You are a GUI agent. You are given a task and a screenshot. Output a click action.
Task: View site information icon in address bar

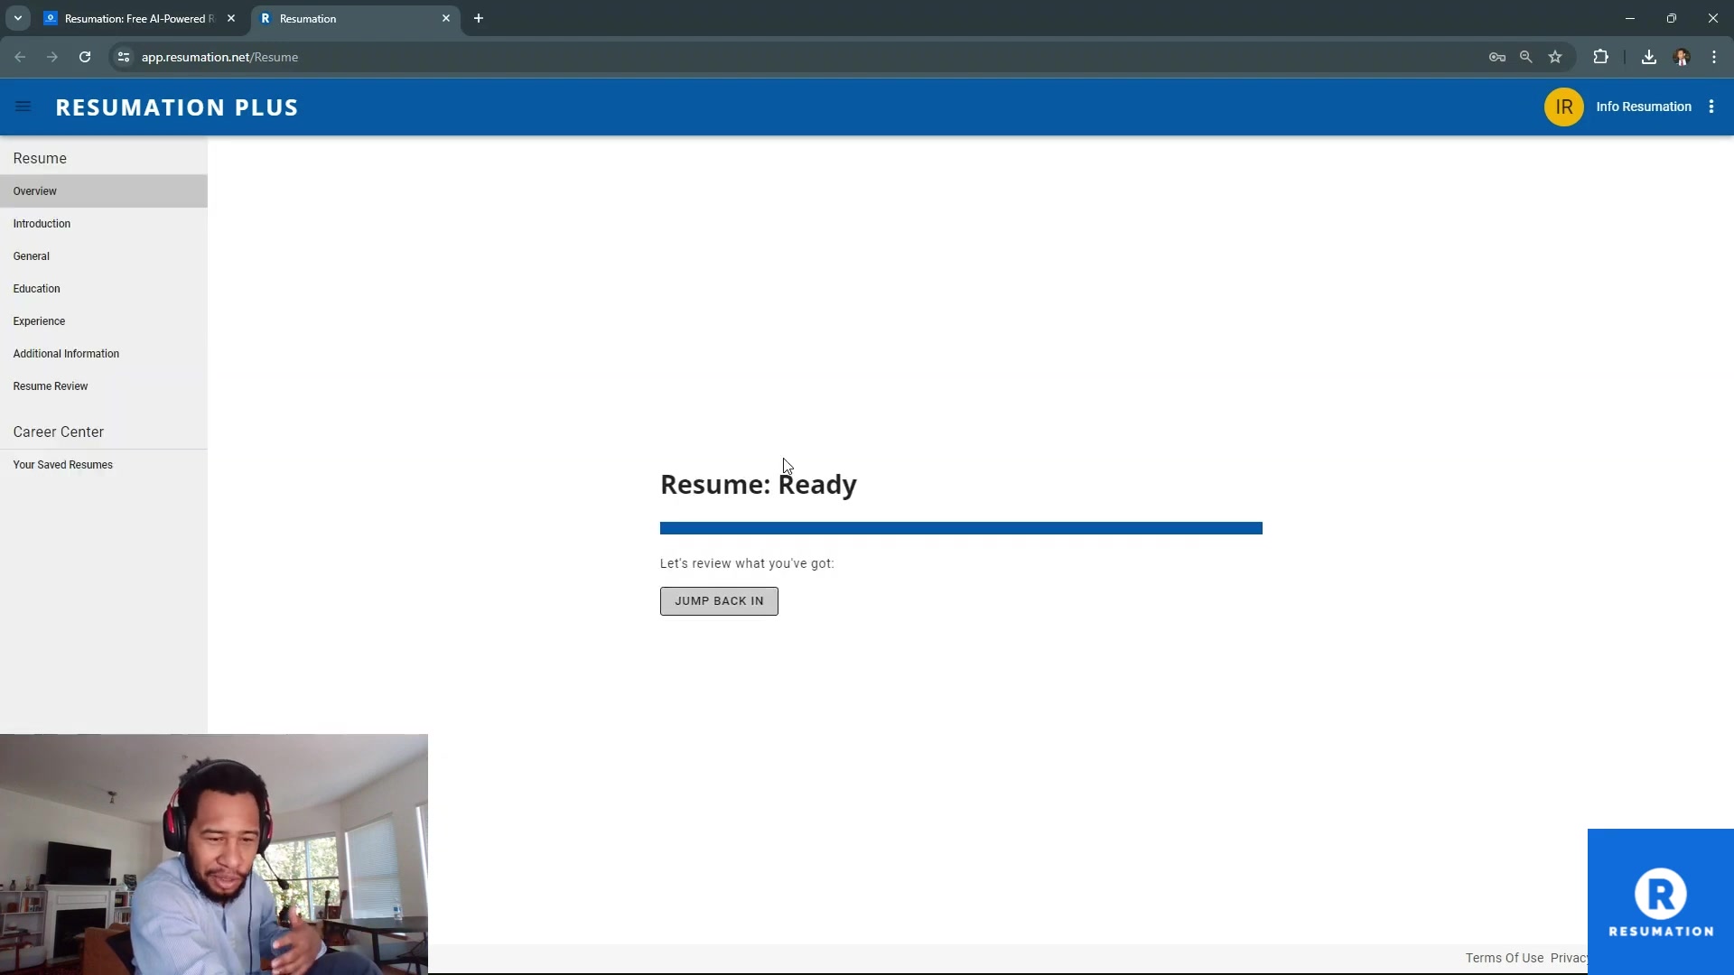124,57
